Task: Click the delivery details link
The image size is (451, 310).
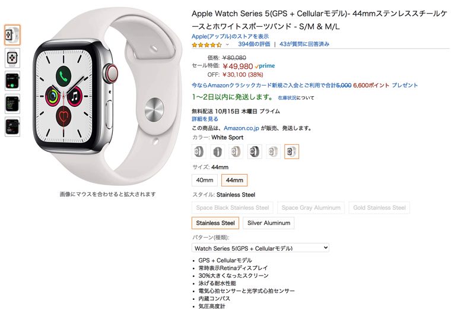Action: click(205, 119)
